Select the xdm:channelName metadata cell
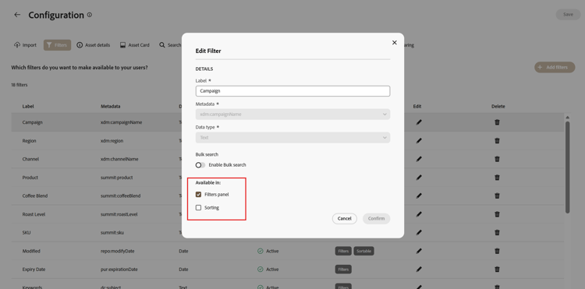The width and height of the screenshot is (585, 289). (x=119, y=159)
